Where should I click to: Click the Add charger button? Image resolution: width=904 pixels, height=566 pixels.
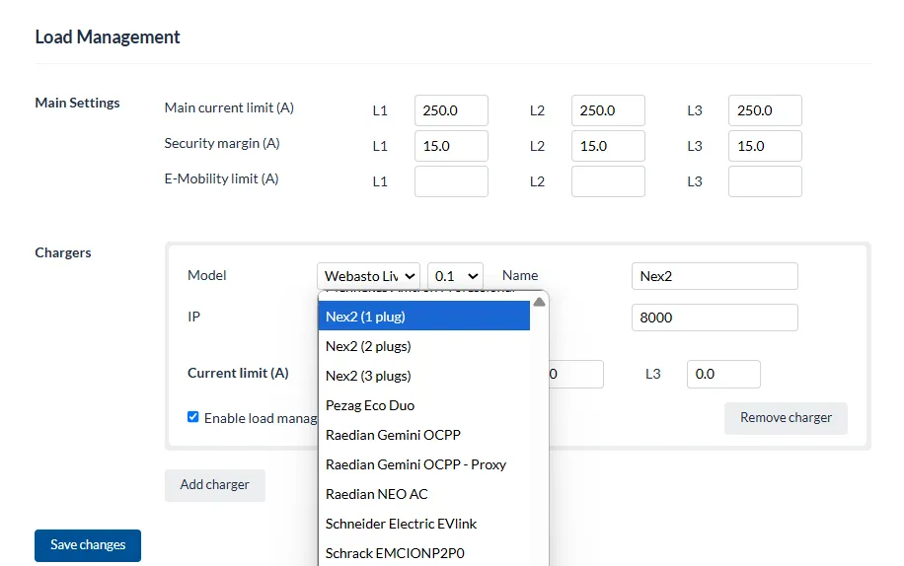coord(215,485)
